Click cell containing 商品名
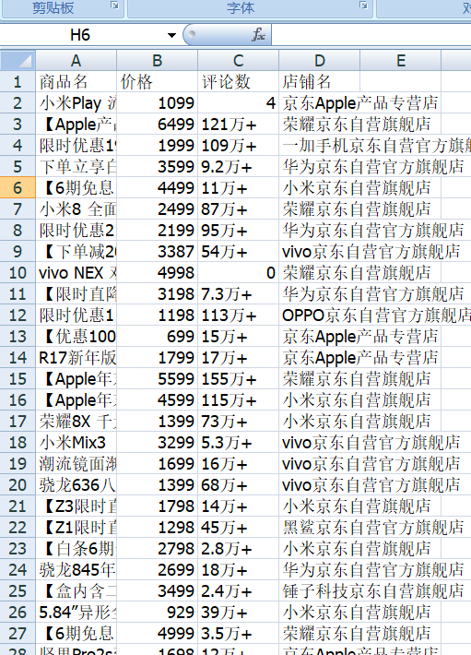Viewport: 471px width, 655px height. click(x=76, y=81)
